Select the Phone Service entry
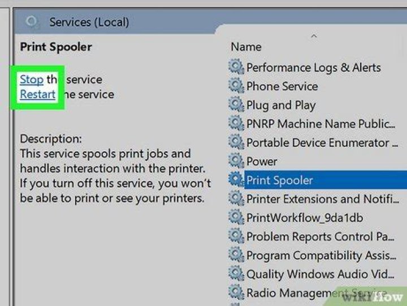Image resolution: width=407 pixels, height=306 pixels. point(282,86)
